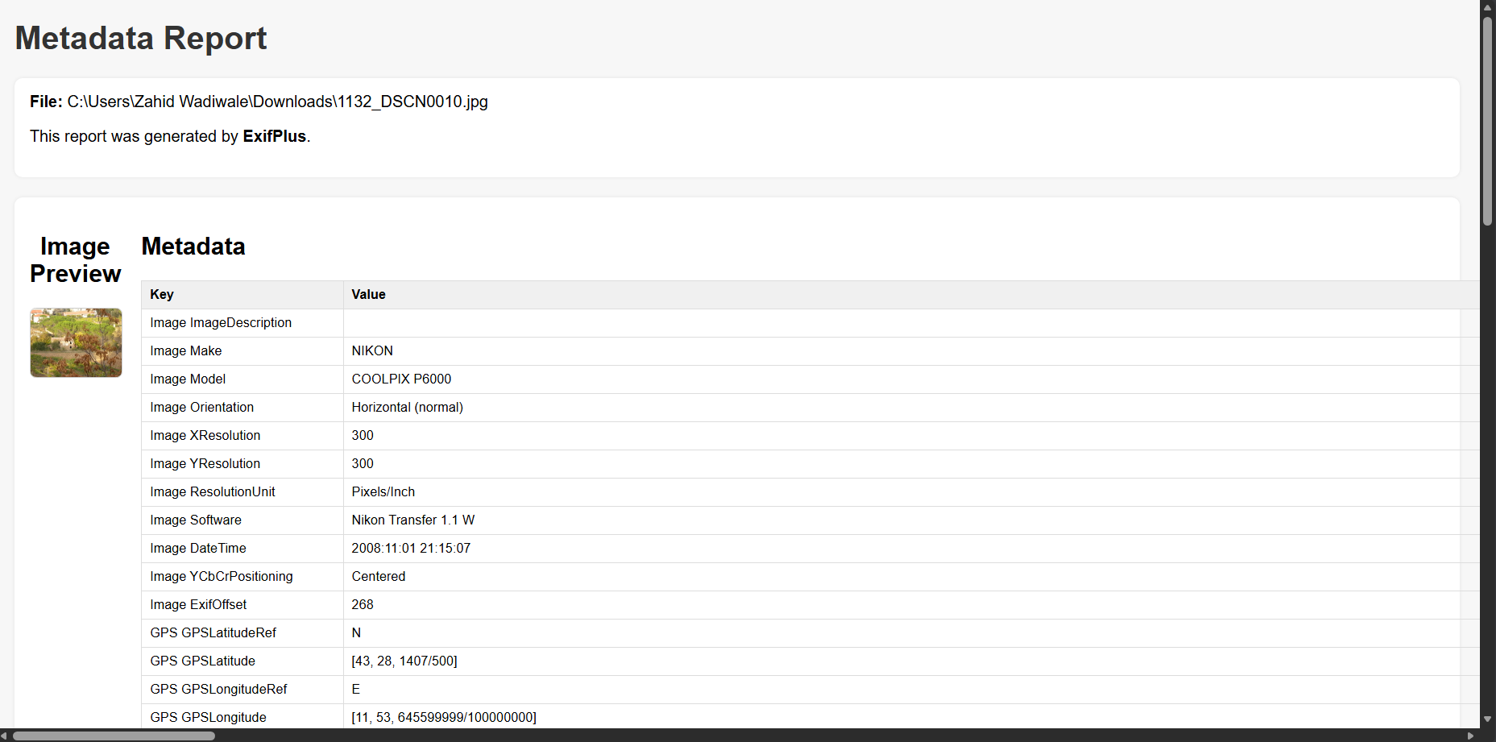Select the Image ExifOffset key cell

click(x=242, y=605)
